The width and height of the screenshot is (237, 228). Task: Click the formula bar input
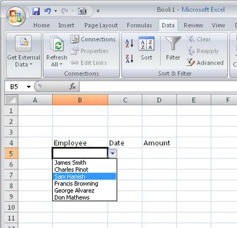click(158, 86)
